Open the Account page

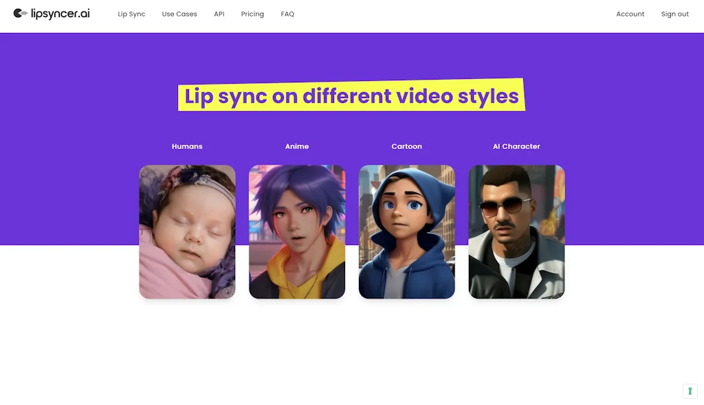click(x=630, y=14)
